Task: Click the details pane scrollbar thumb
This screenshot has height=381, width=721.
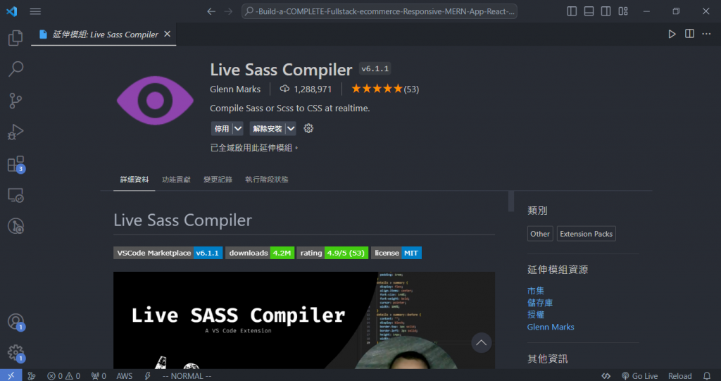Action: click(x=511, y=201)
